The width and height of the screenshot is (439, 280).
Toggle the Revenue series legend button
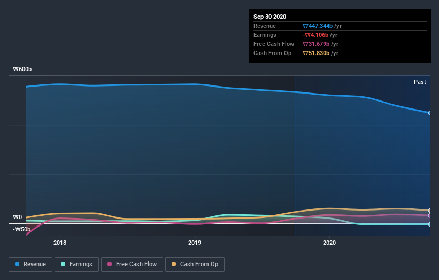[x=30, y=265]
